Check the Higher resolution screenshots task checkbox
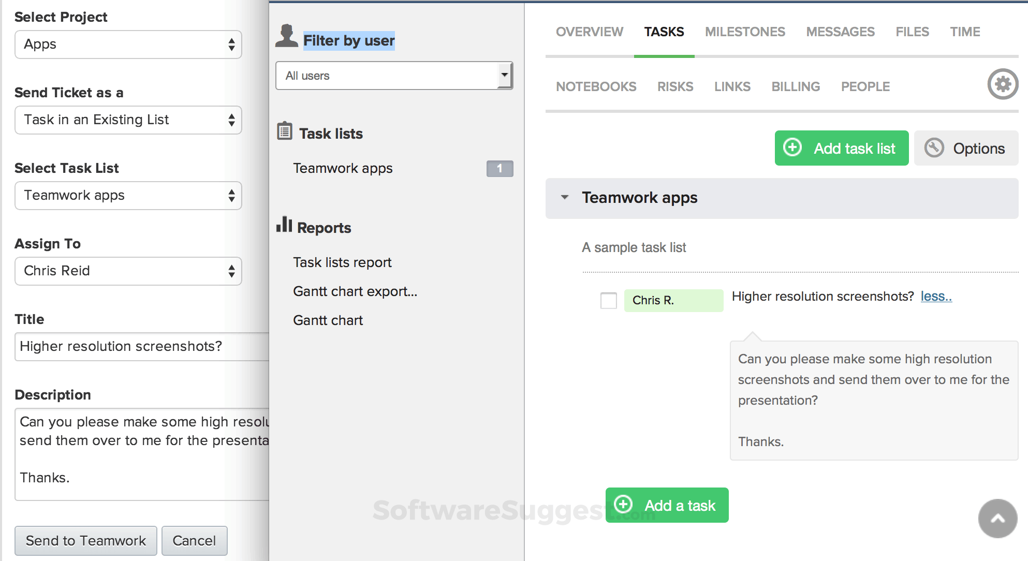1028x561 pixels. click(608, 300)
